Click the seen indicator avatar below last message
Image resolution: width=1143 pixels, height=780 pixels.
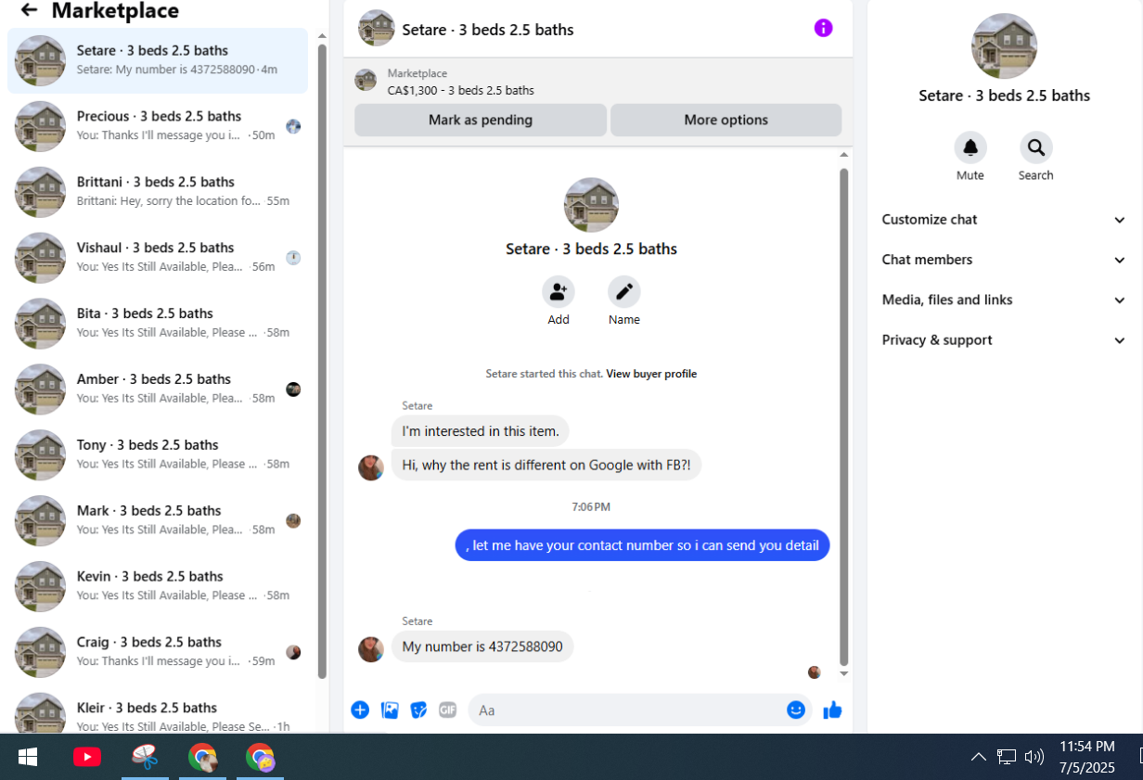815,672
